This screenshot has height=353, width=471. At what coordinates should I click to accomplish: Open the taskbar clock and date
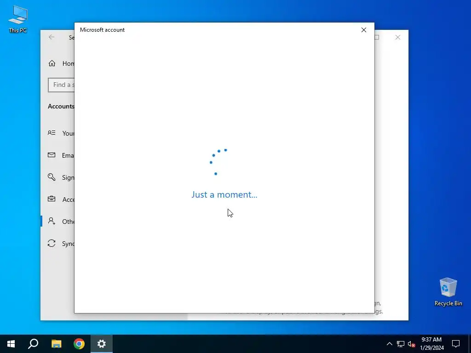pos(431,344)
